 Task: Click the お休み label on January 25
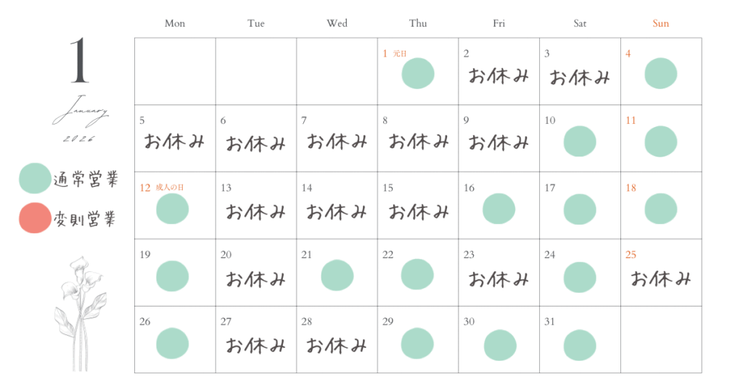660,278
